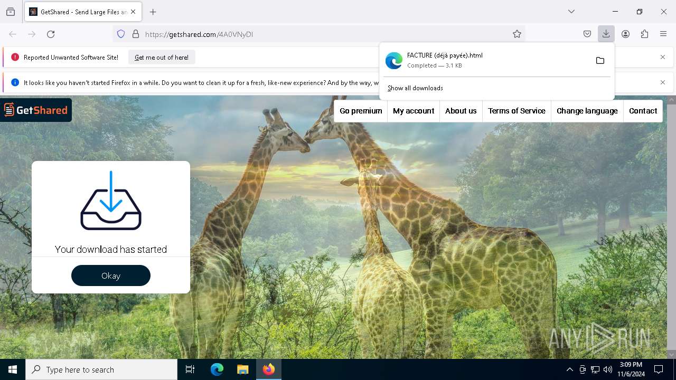The height and width of the screenshot is (380, 676).
Task: Show hidden system tray icons
Action: (569, 369)
